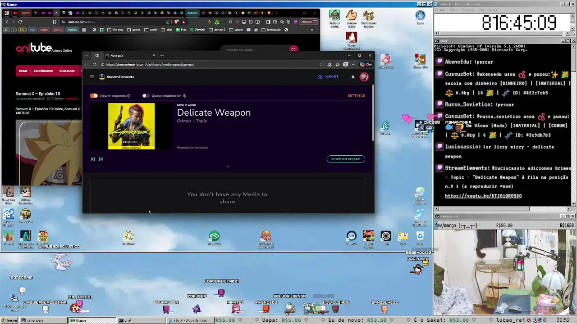Image resolution: width=577 pixels, height=324 pixels.
Task: Open the Zen desktop icon
Action: tap(385, 238)
